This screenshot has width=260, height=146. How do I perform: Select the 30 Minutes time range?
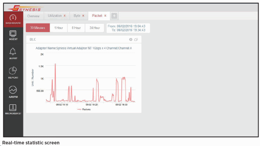click(x=38, y=28)
